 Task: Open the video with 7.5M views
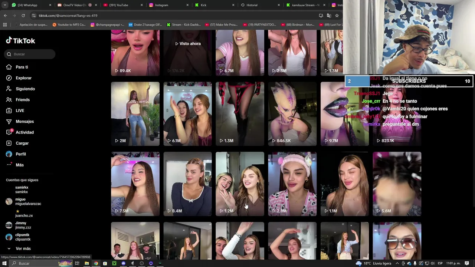coord(135,184)
